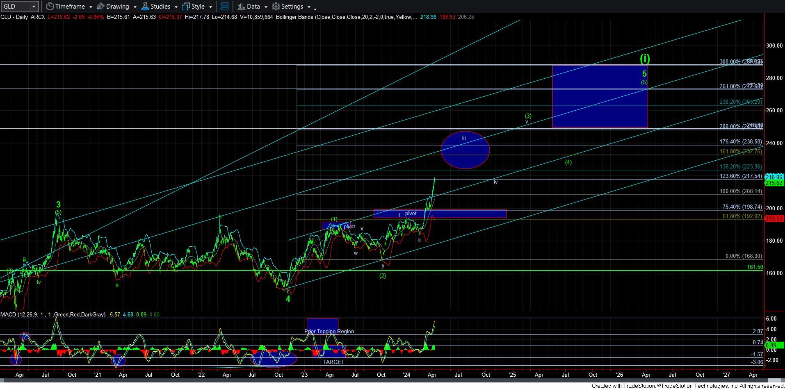Image resolution: width=785 pixels, height=389 pixels.
Task: Click the Drawing pencil icon
Action: pos(101,7)
